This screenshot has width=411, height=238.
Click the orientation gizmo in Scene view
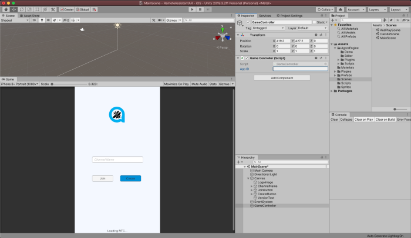(x=223, y=36)
